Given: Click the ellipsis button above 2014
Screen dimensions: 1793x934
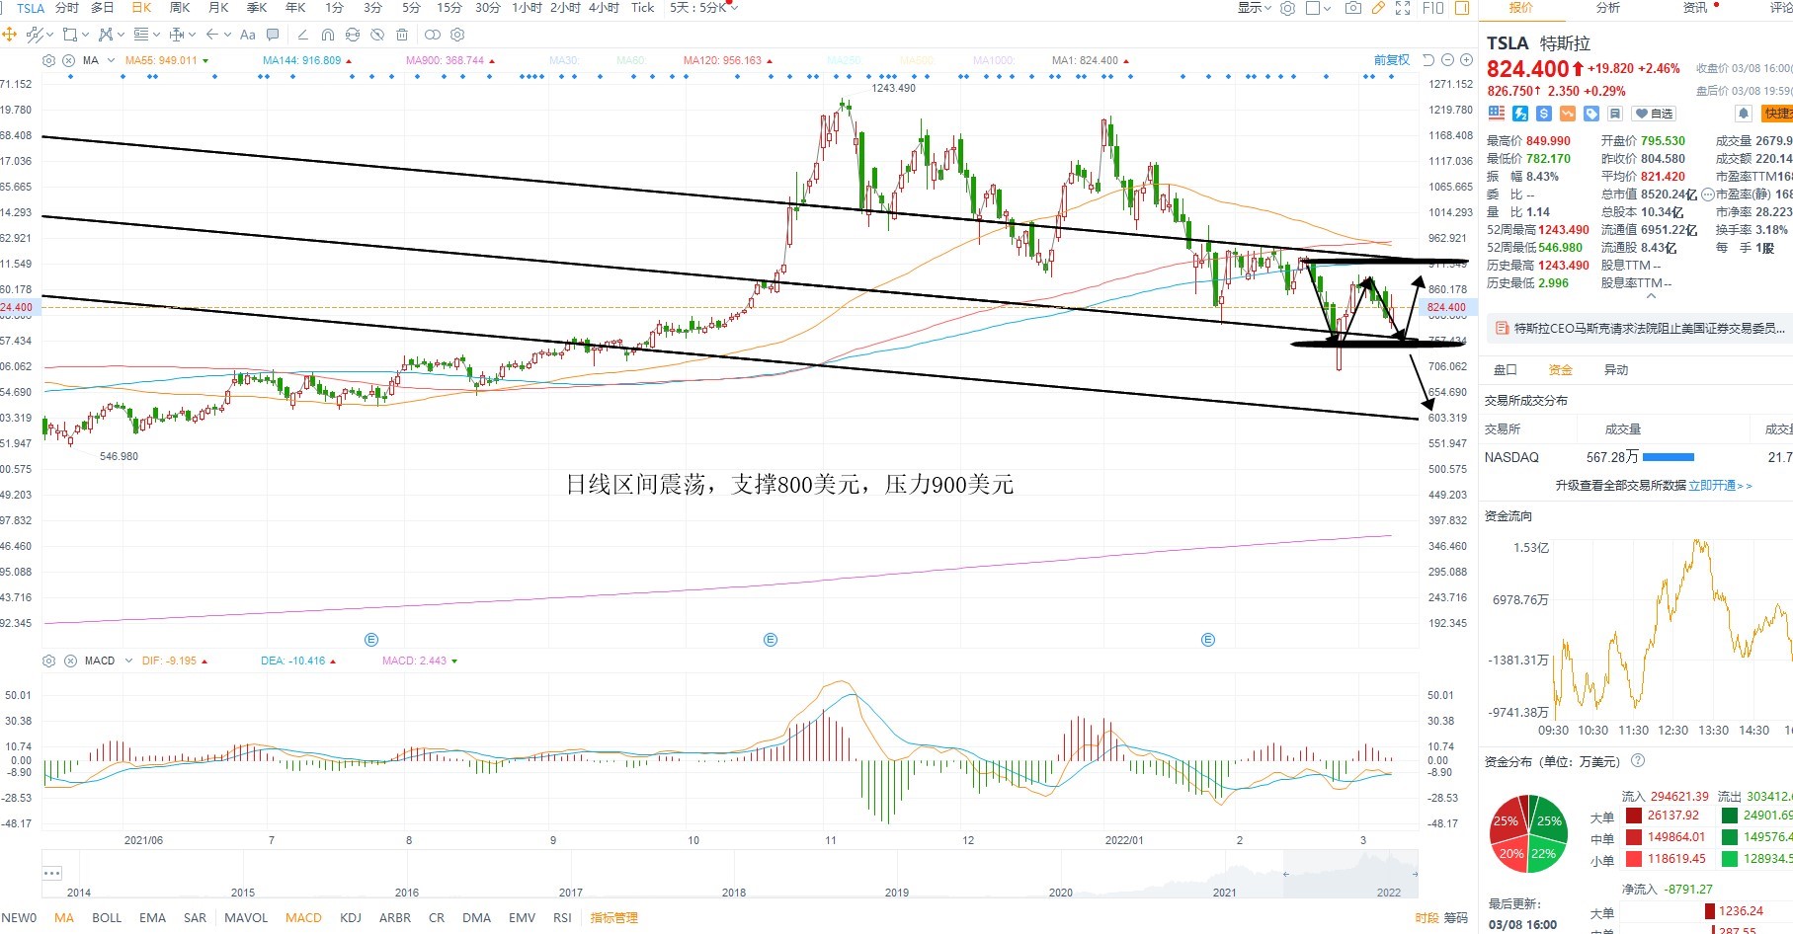Looking at the screenshot, I should pyautogui.click(x=52, y=873).
